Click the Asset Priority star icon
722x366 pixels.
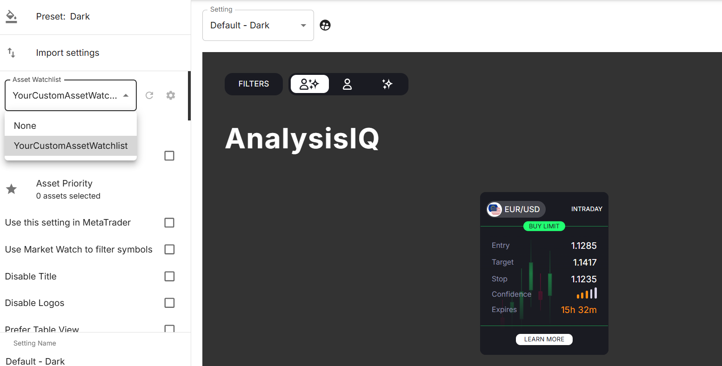click(x=11, y=189)
